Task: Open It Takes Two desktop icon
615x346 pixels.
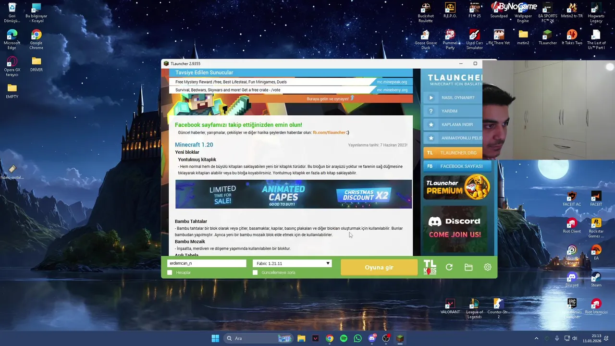Action: [572, 37]
